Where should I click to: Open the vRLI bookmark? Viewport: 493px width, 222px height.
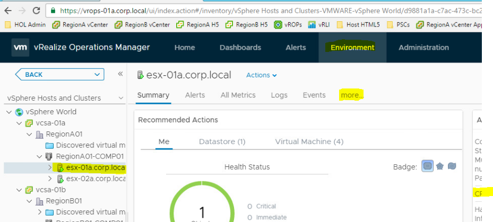point(319,24)
